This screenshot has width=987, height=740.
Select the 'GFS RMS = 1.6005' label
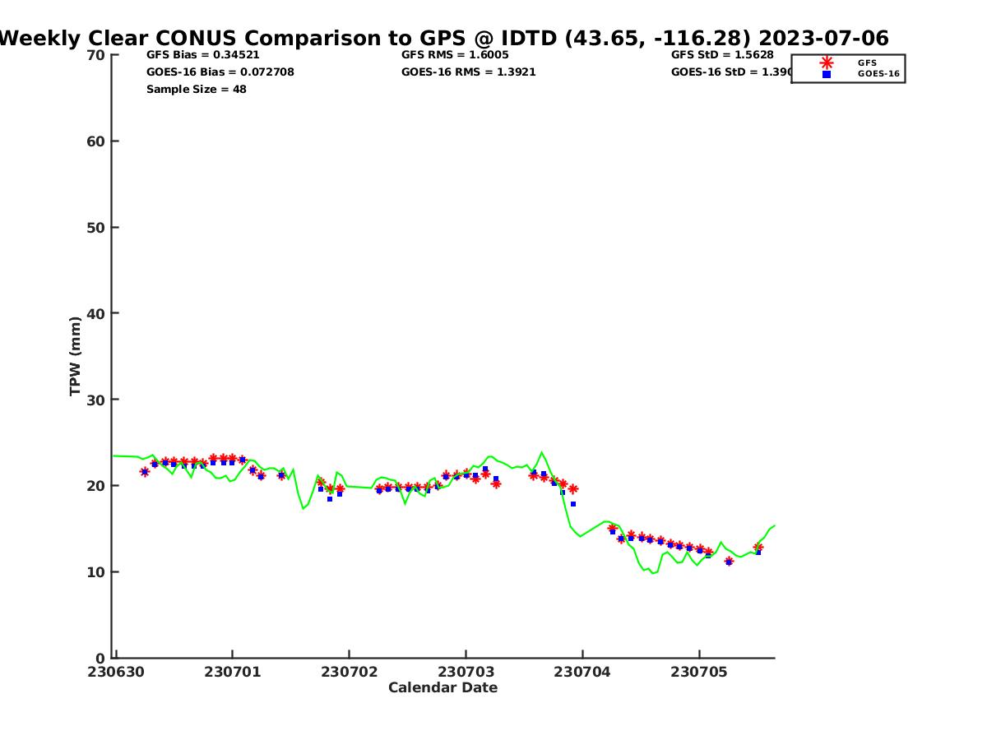pos(455,55)
